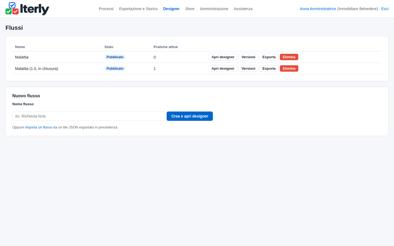Click the Iterly logo
The image size is (394, 246).
27,9
